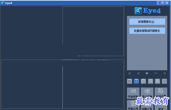Screen dimensions: 171x110
Task: Click the minus icon to remove camera
Action: coord(156,73)
